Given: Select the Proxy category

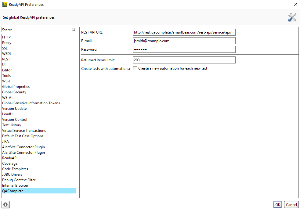Looking at the screenshot, I should coord(39,43).
